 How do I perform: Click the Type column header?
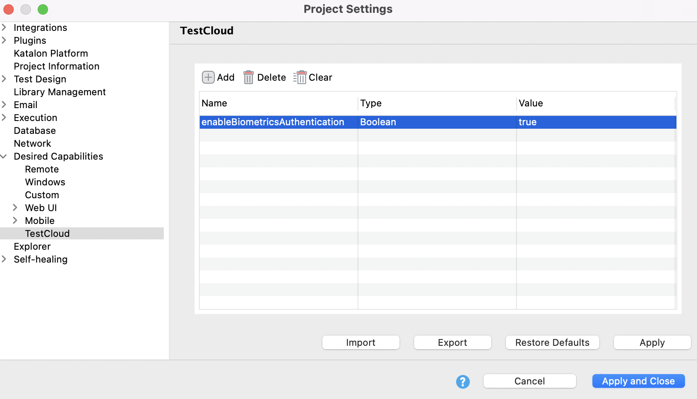437,103
